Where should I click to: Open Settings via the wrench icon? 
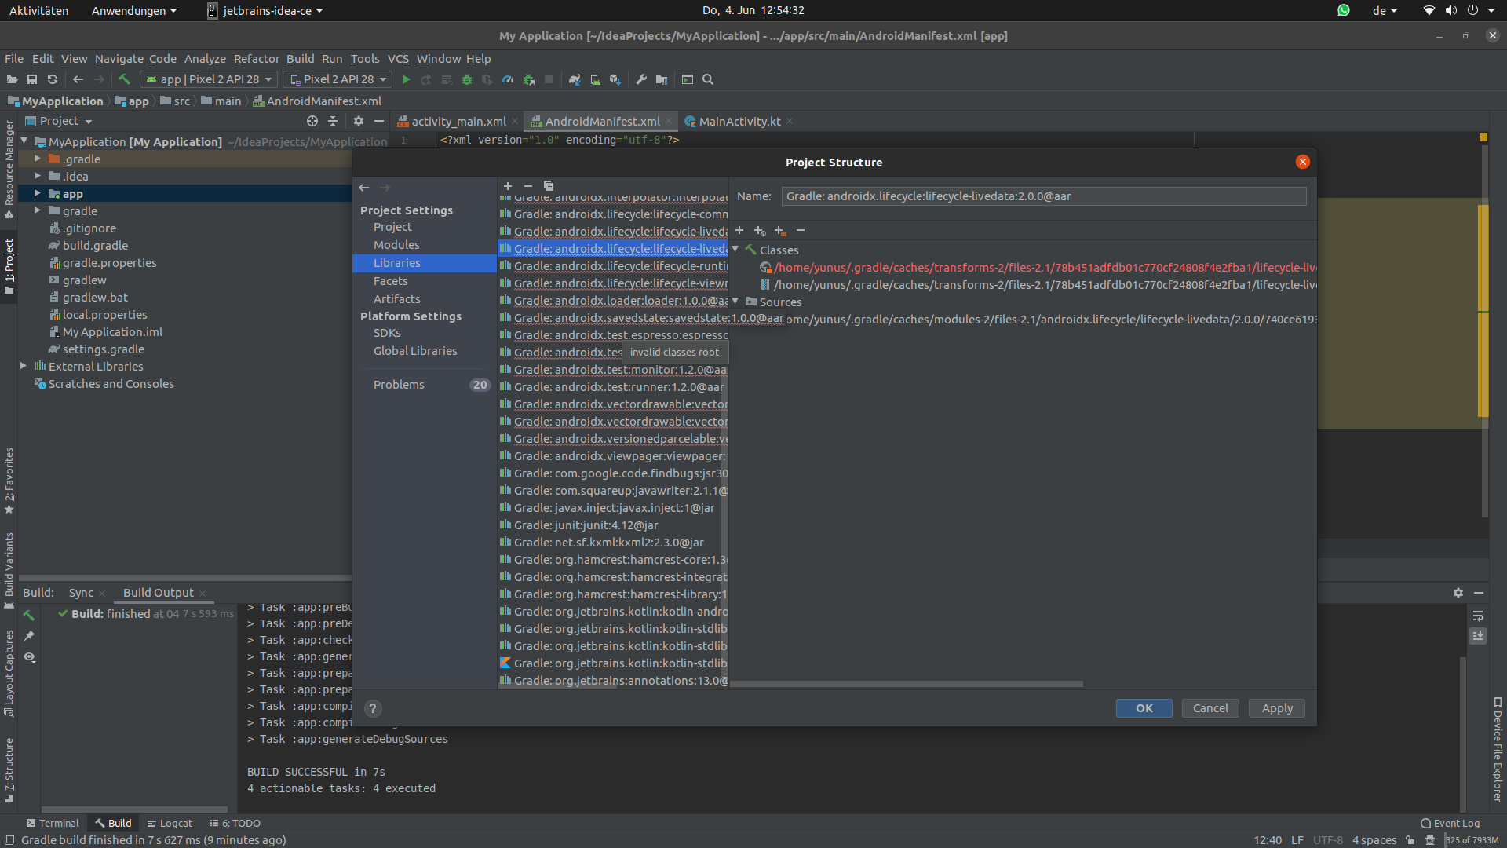click(641, 79)
